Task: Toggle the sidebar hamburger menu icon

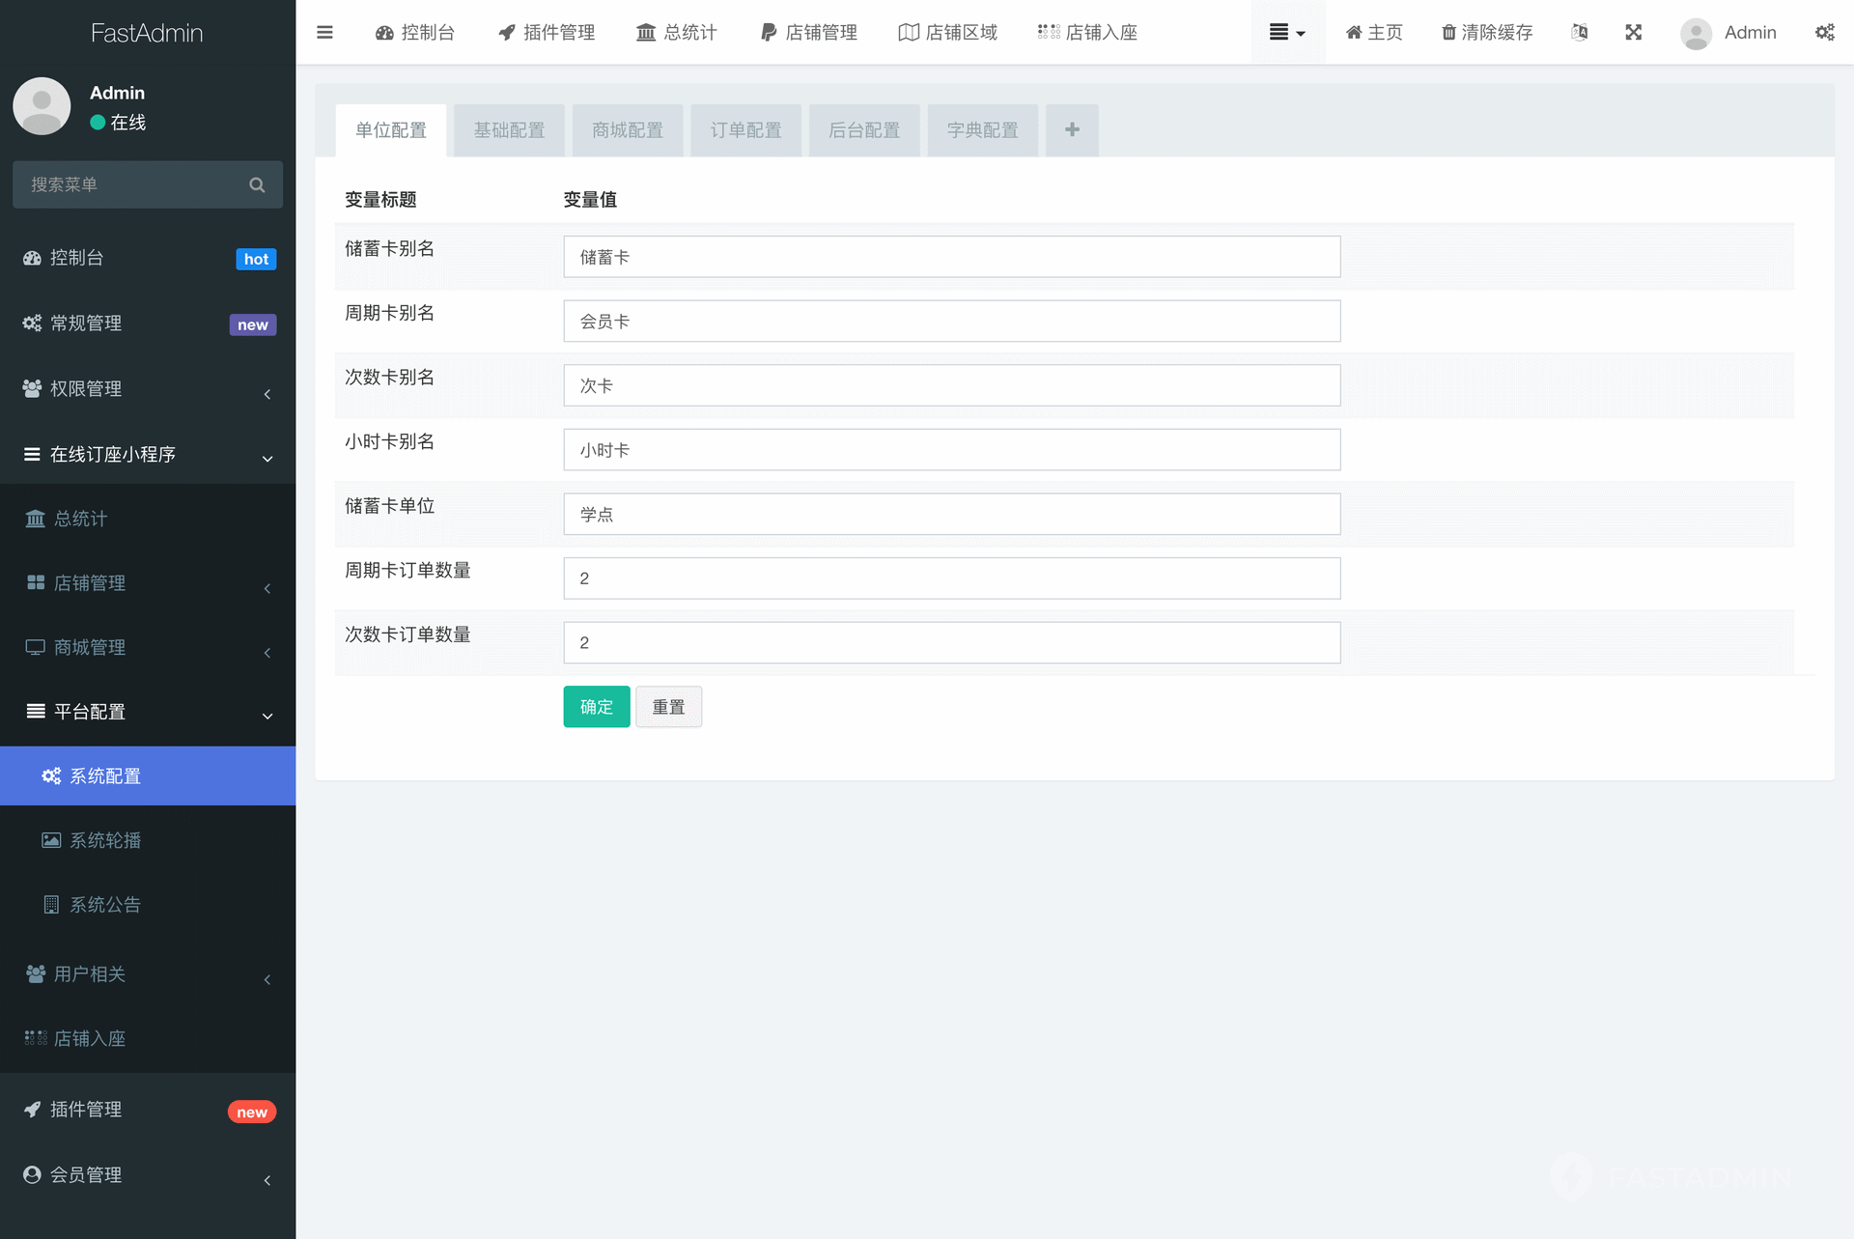Action: [x=324, y=32]
